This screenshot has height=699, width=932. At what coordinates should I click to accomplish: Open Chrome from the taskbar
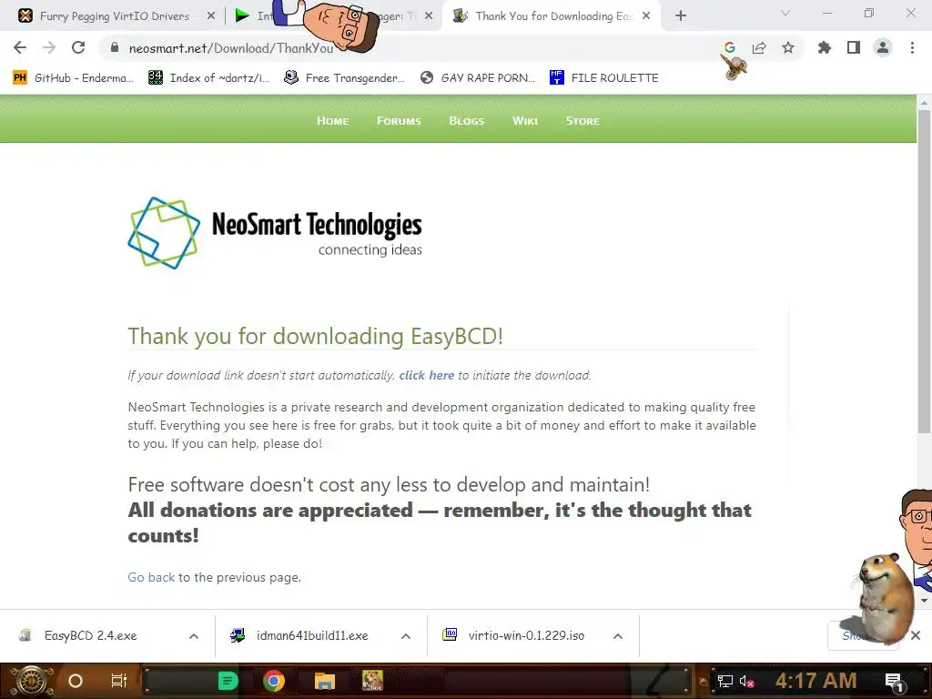(274, 681)
